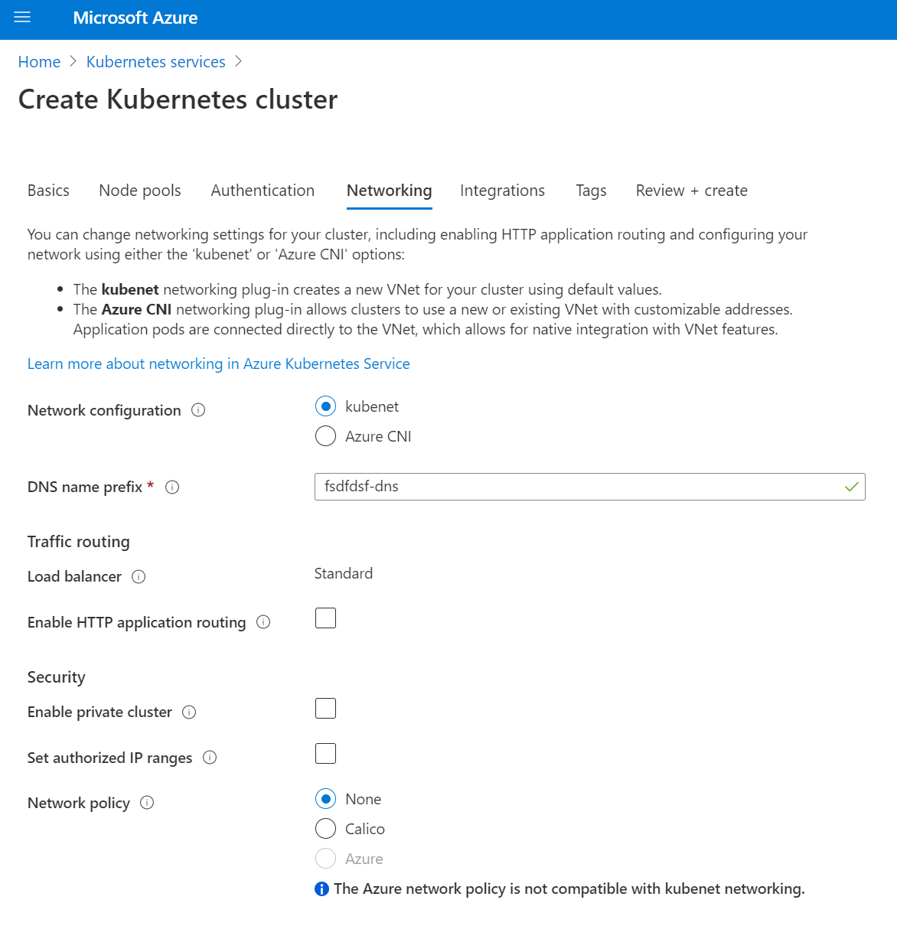
Task: Open the Review + create tab
Action: coord(690,191)
